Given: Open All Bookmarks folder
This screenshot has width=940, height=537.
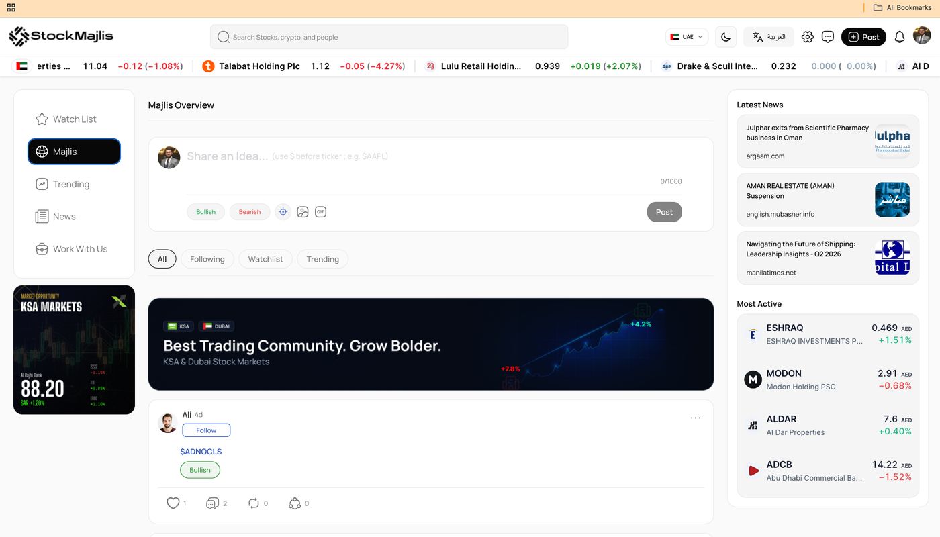Looking at the screenshot, I should [x=902, y=7].
